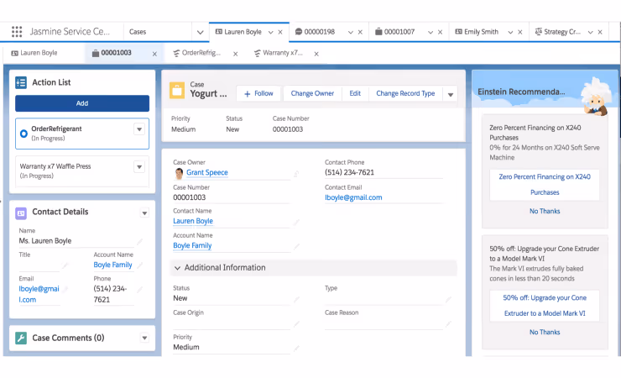Image resolution: width=621 pixels, height=378 pixels.
Task: Open Contact Details panel menu arrow
Action: (x=144, y=213)
